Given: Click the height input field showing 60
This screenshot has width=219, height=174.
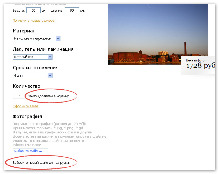Looking at the screenshot, I should tap(34, 11).
